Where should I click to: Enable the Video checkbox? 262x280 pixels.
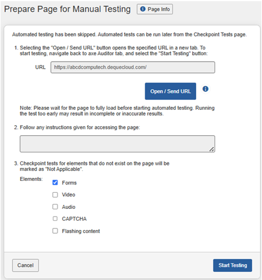(x=55, y=195)
